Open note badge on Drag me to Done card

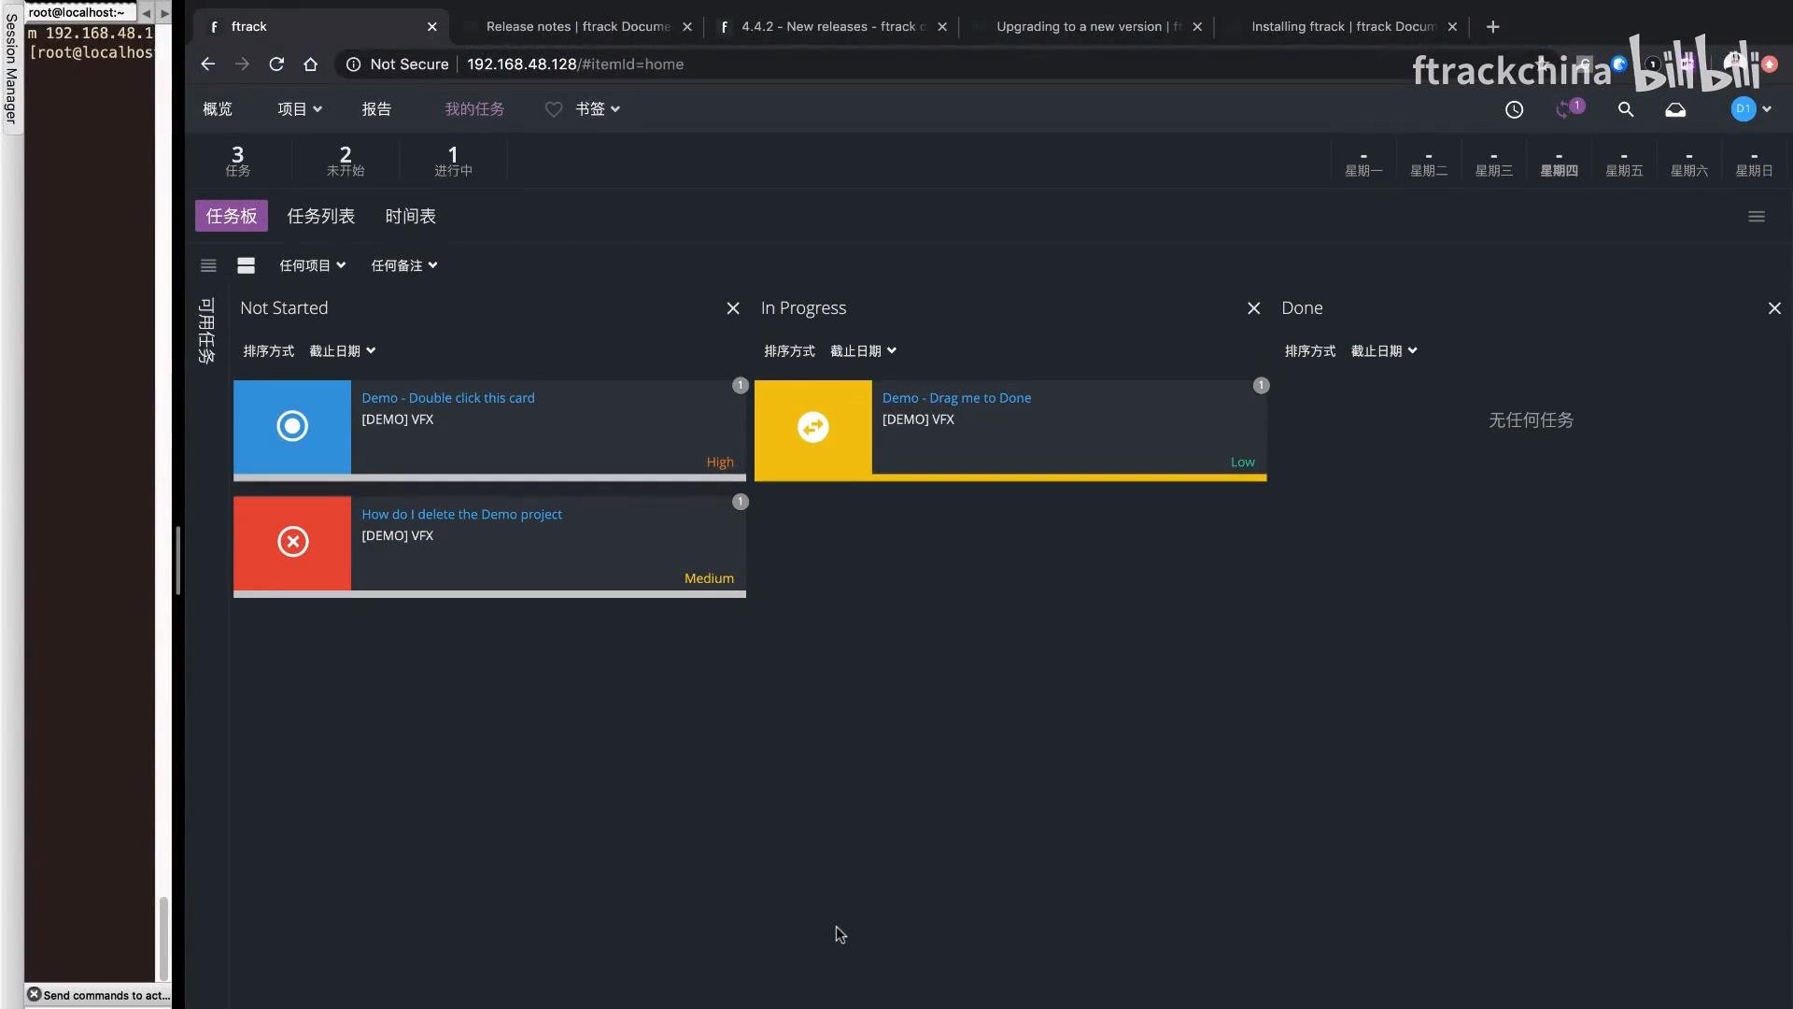[x=1261, y=385]
